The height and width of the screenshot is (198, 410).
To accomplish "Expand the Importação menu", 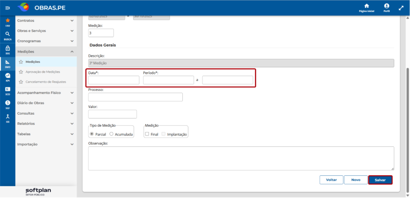I will coord(46,144).
